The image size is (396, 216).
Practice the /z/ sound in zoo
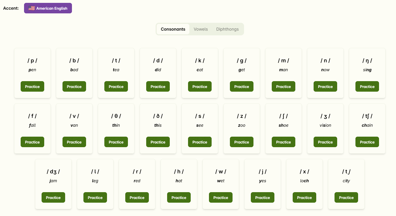click(x=242, y=142)
